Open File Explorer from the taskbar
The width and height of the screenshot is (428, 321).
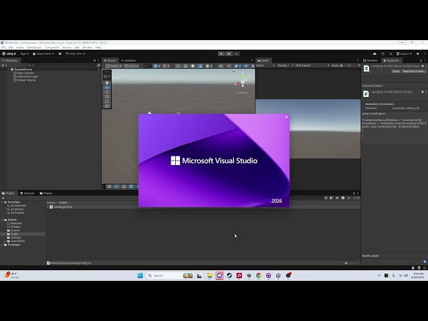209,276
